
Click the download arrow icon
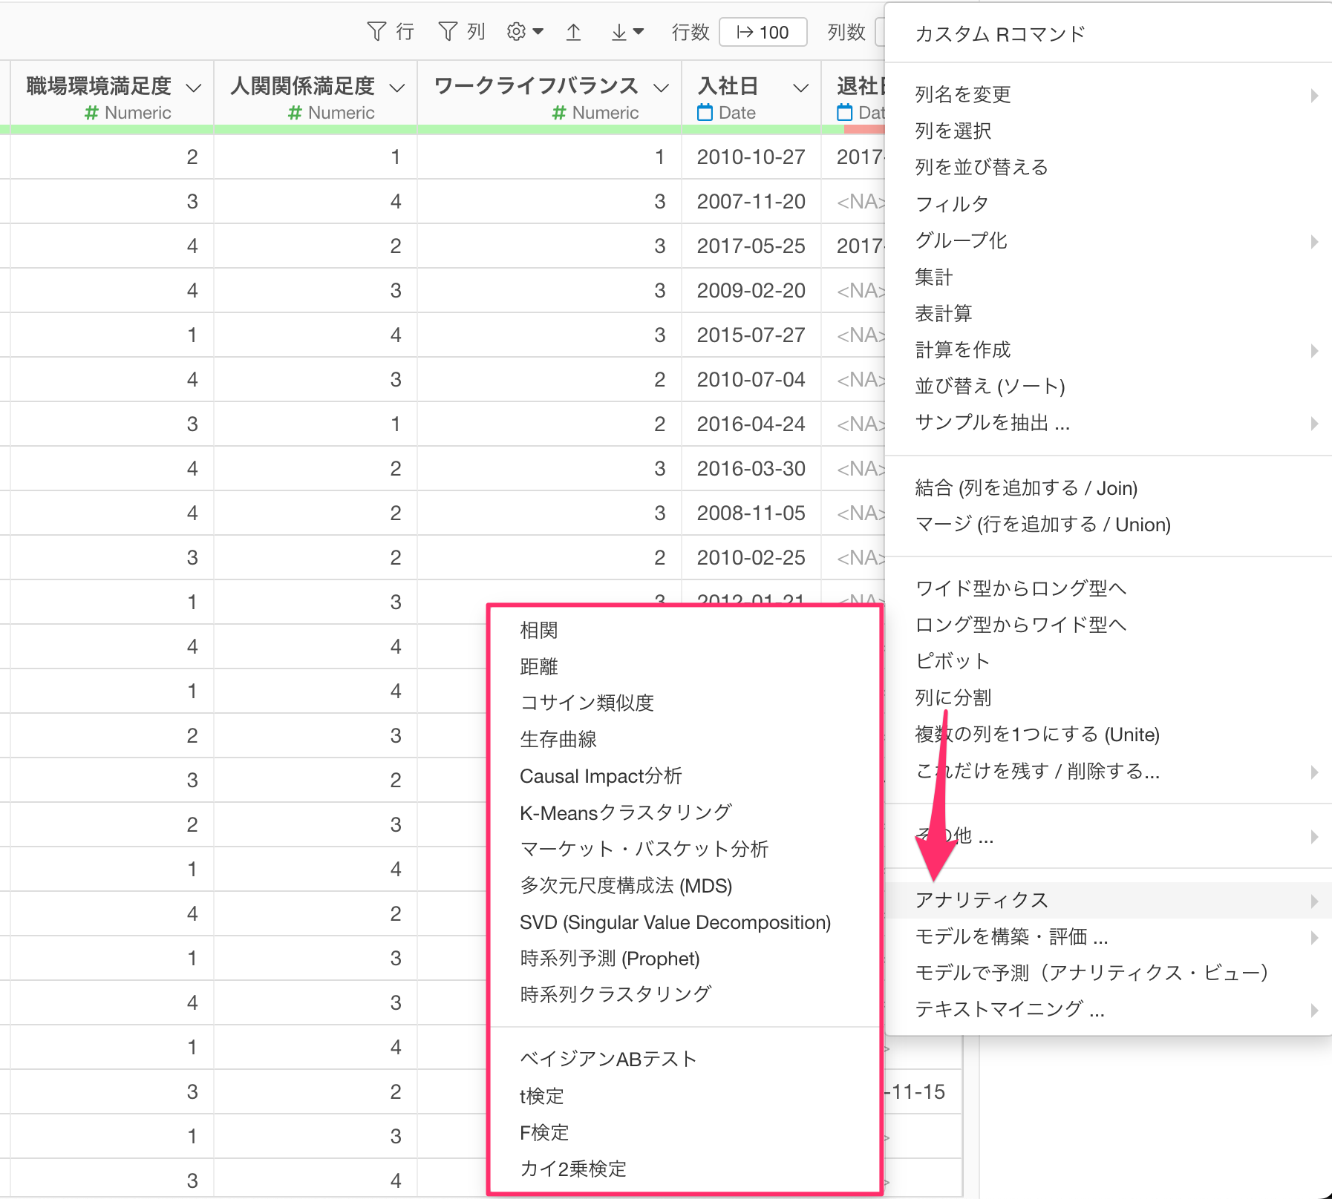(626, 32)
